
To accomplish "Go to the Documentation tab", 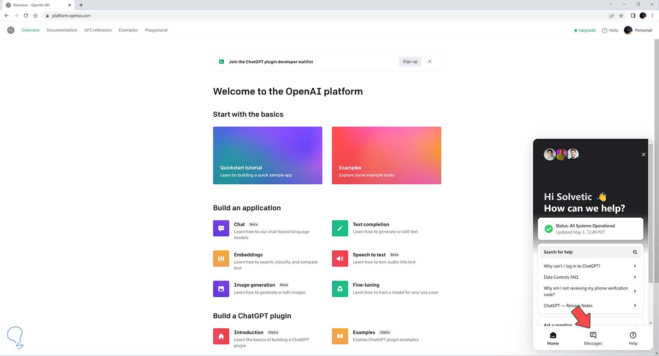I will coord(62,30).
